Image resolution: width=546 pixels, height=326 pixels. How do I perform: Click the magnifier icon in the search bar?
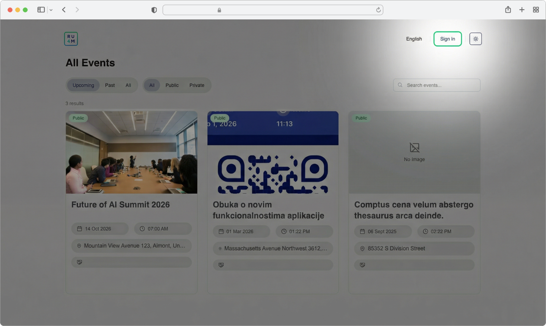click(400, 85)
